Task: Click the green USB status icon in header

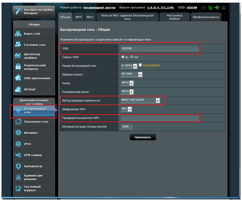Action: pos(217,8)
